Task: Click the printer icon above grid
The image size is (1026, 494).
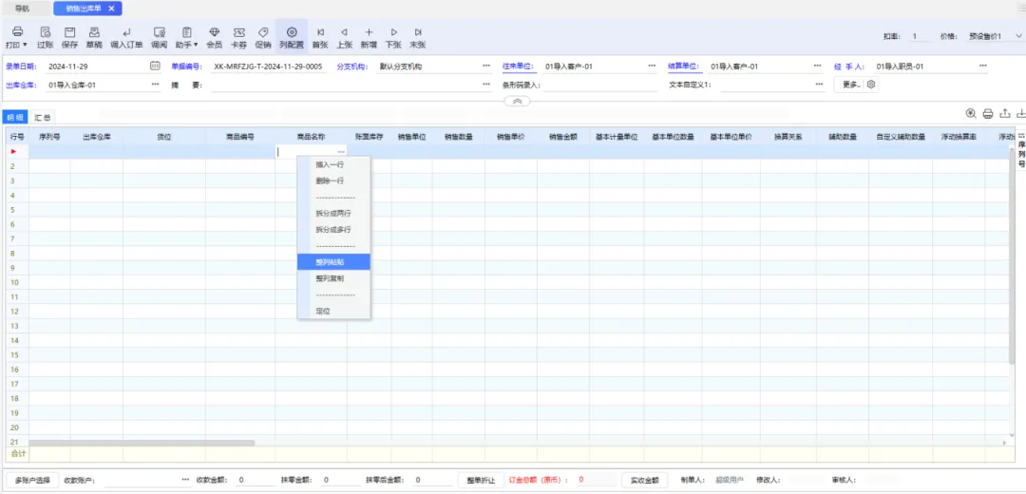Action: point(988,113)
